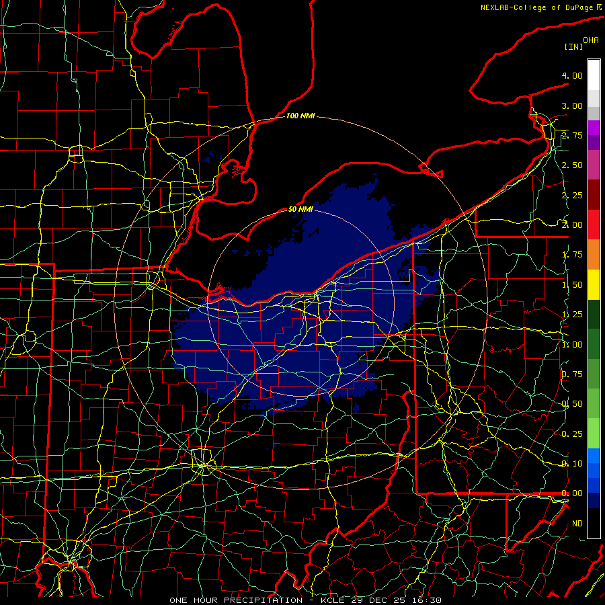Click the 0.00 legend value
Screen dimensions: 605x605
tap(572, 493)
